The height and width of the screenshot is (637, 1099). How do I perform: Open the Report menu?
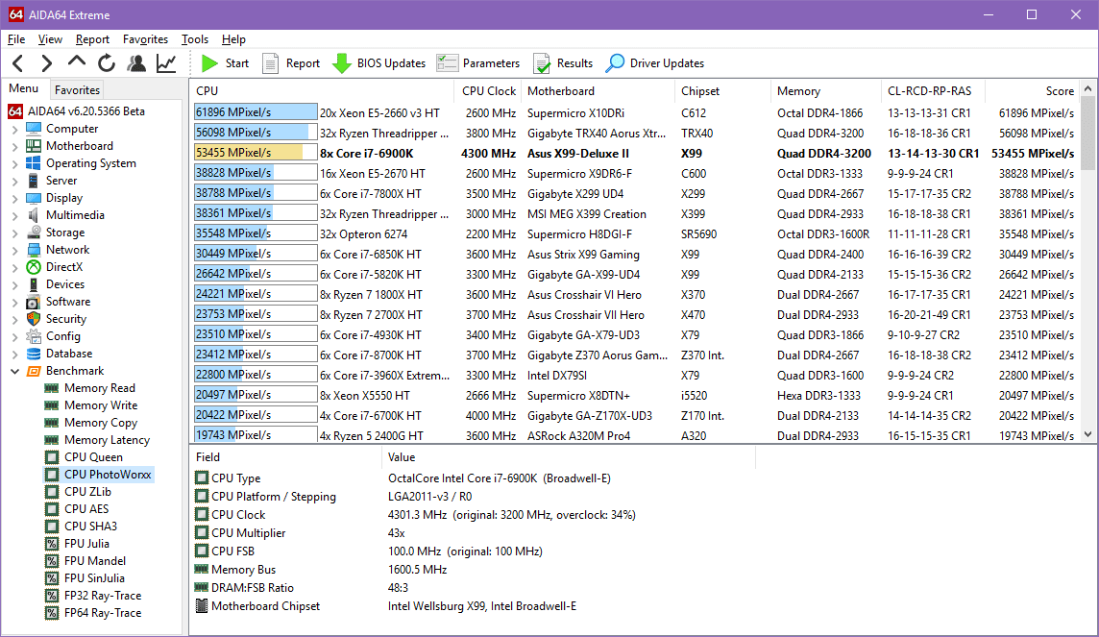point(92,39)
